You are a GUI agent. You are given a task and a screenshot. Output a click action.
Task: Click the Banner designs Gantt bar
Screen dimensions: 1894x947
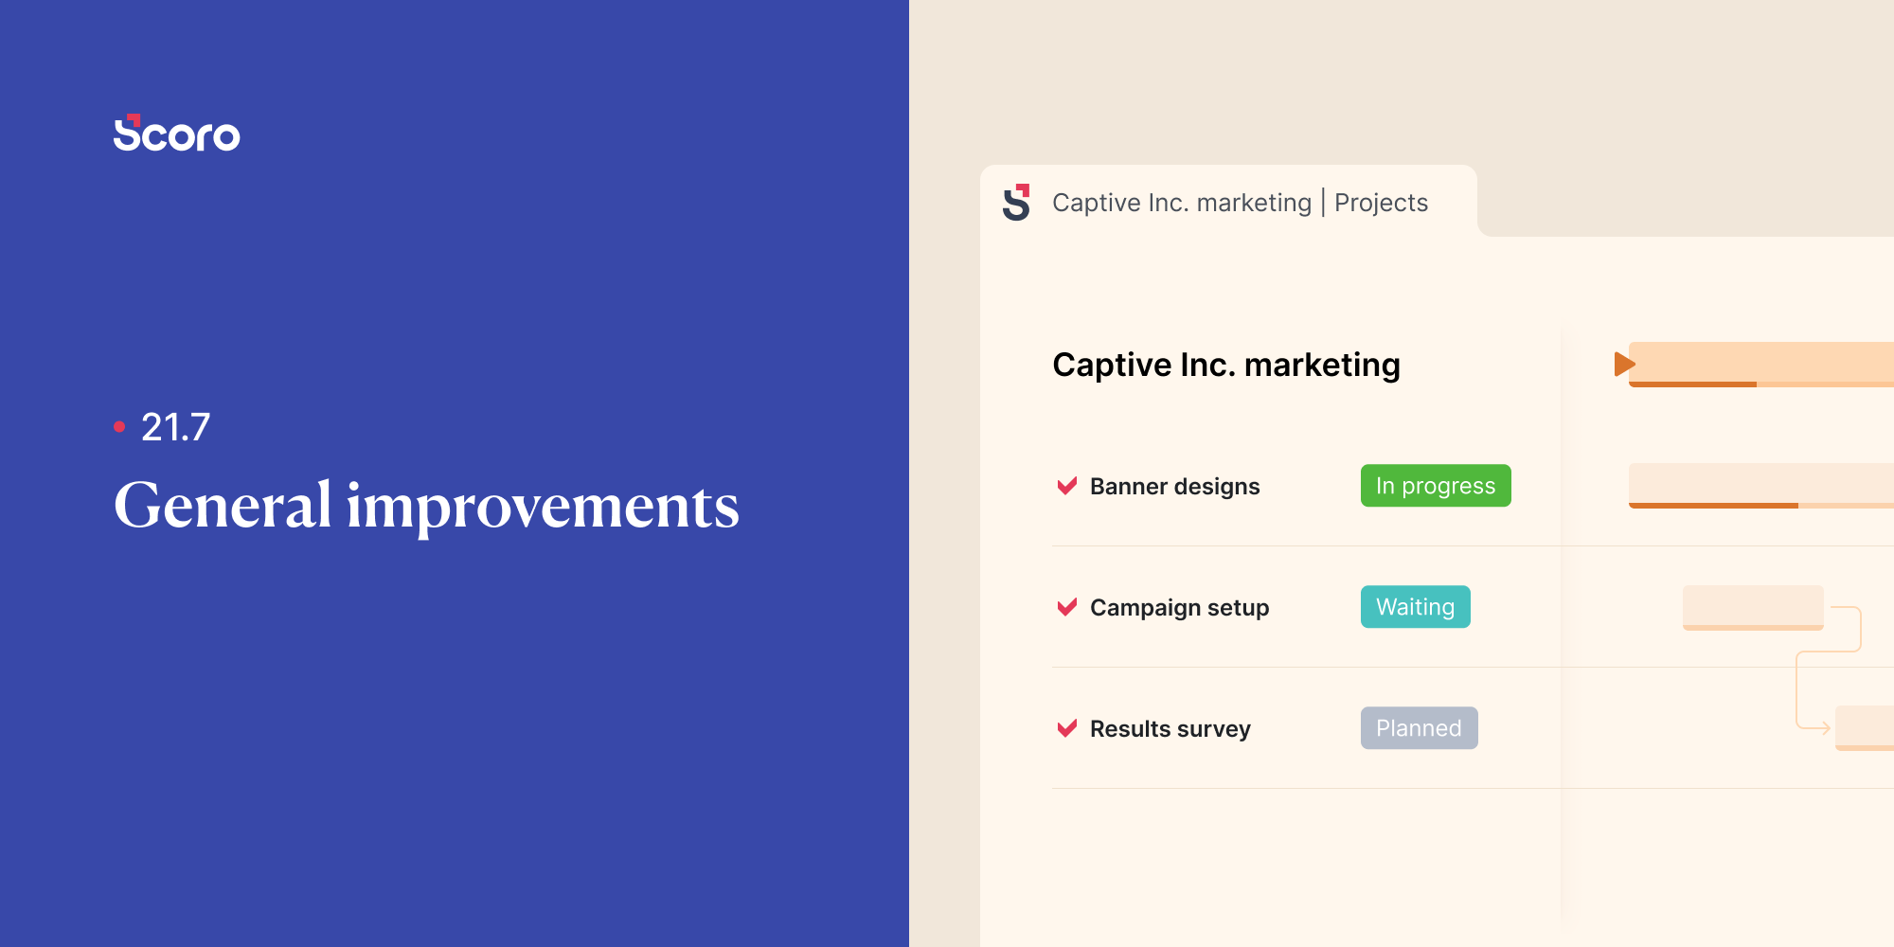coord(1761,486)
